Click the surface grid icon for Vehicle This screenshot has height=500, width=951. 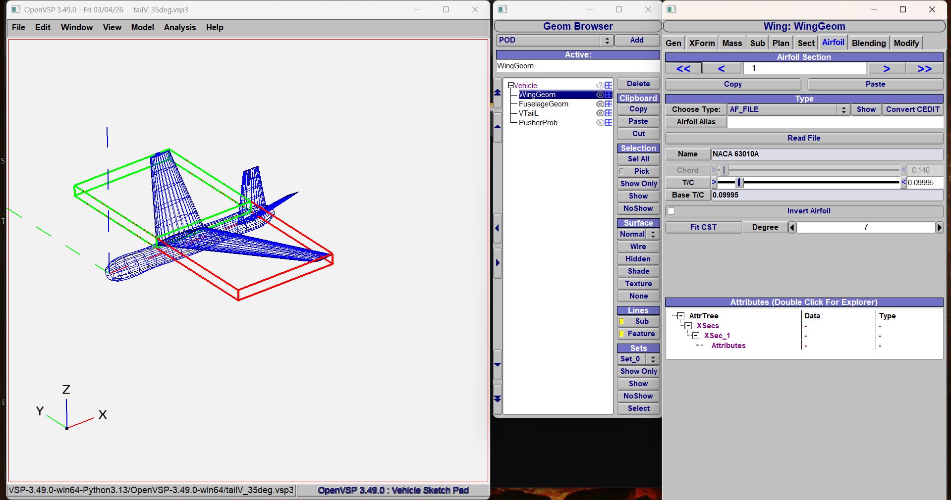(x=608, y=85)
